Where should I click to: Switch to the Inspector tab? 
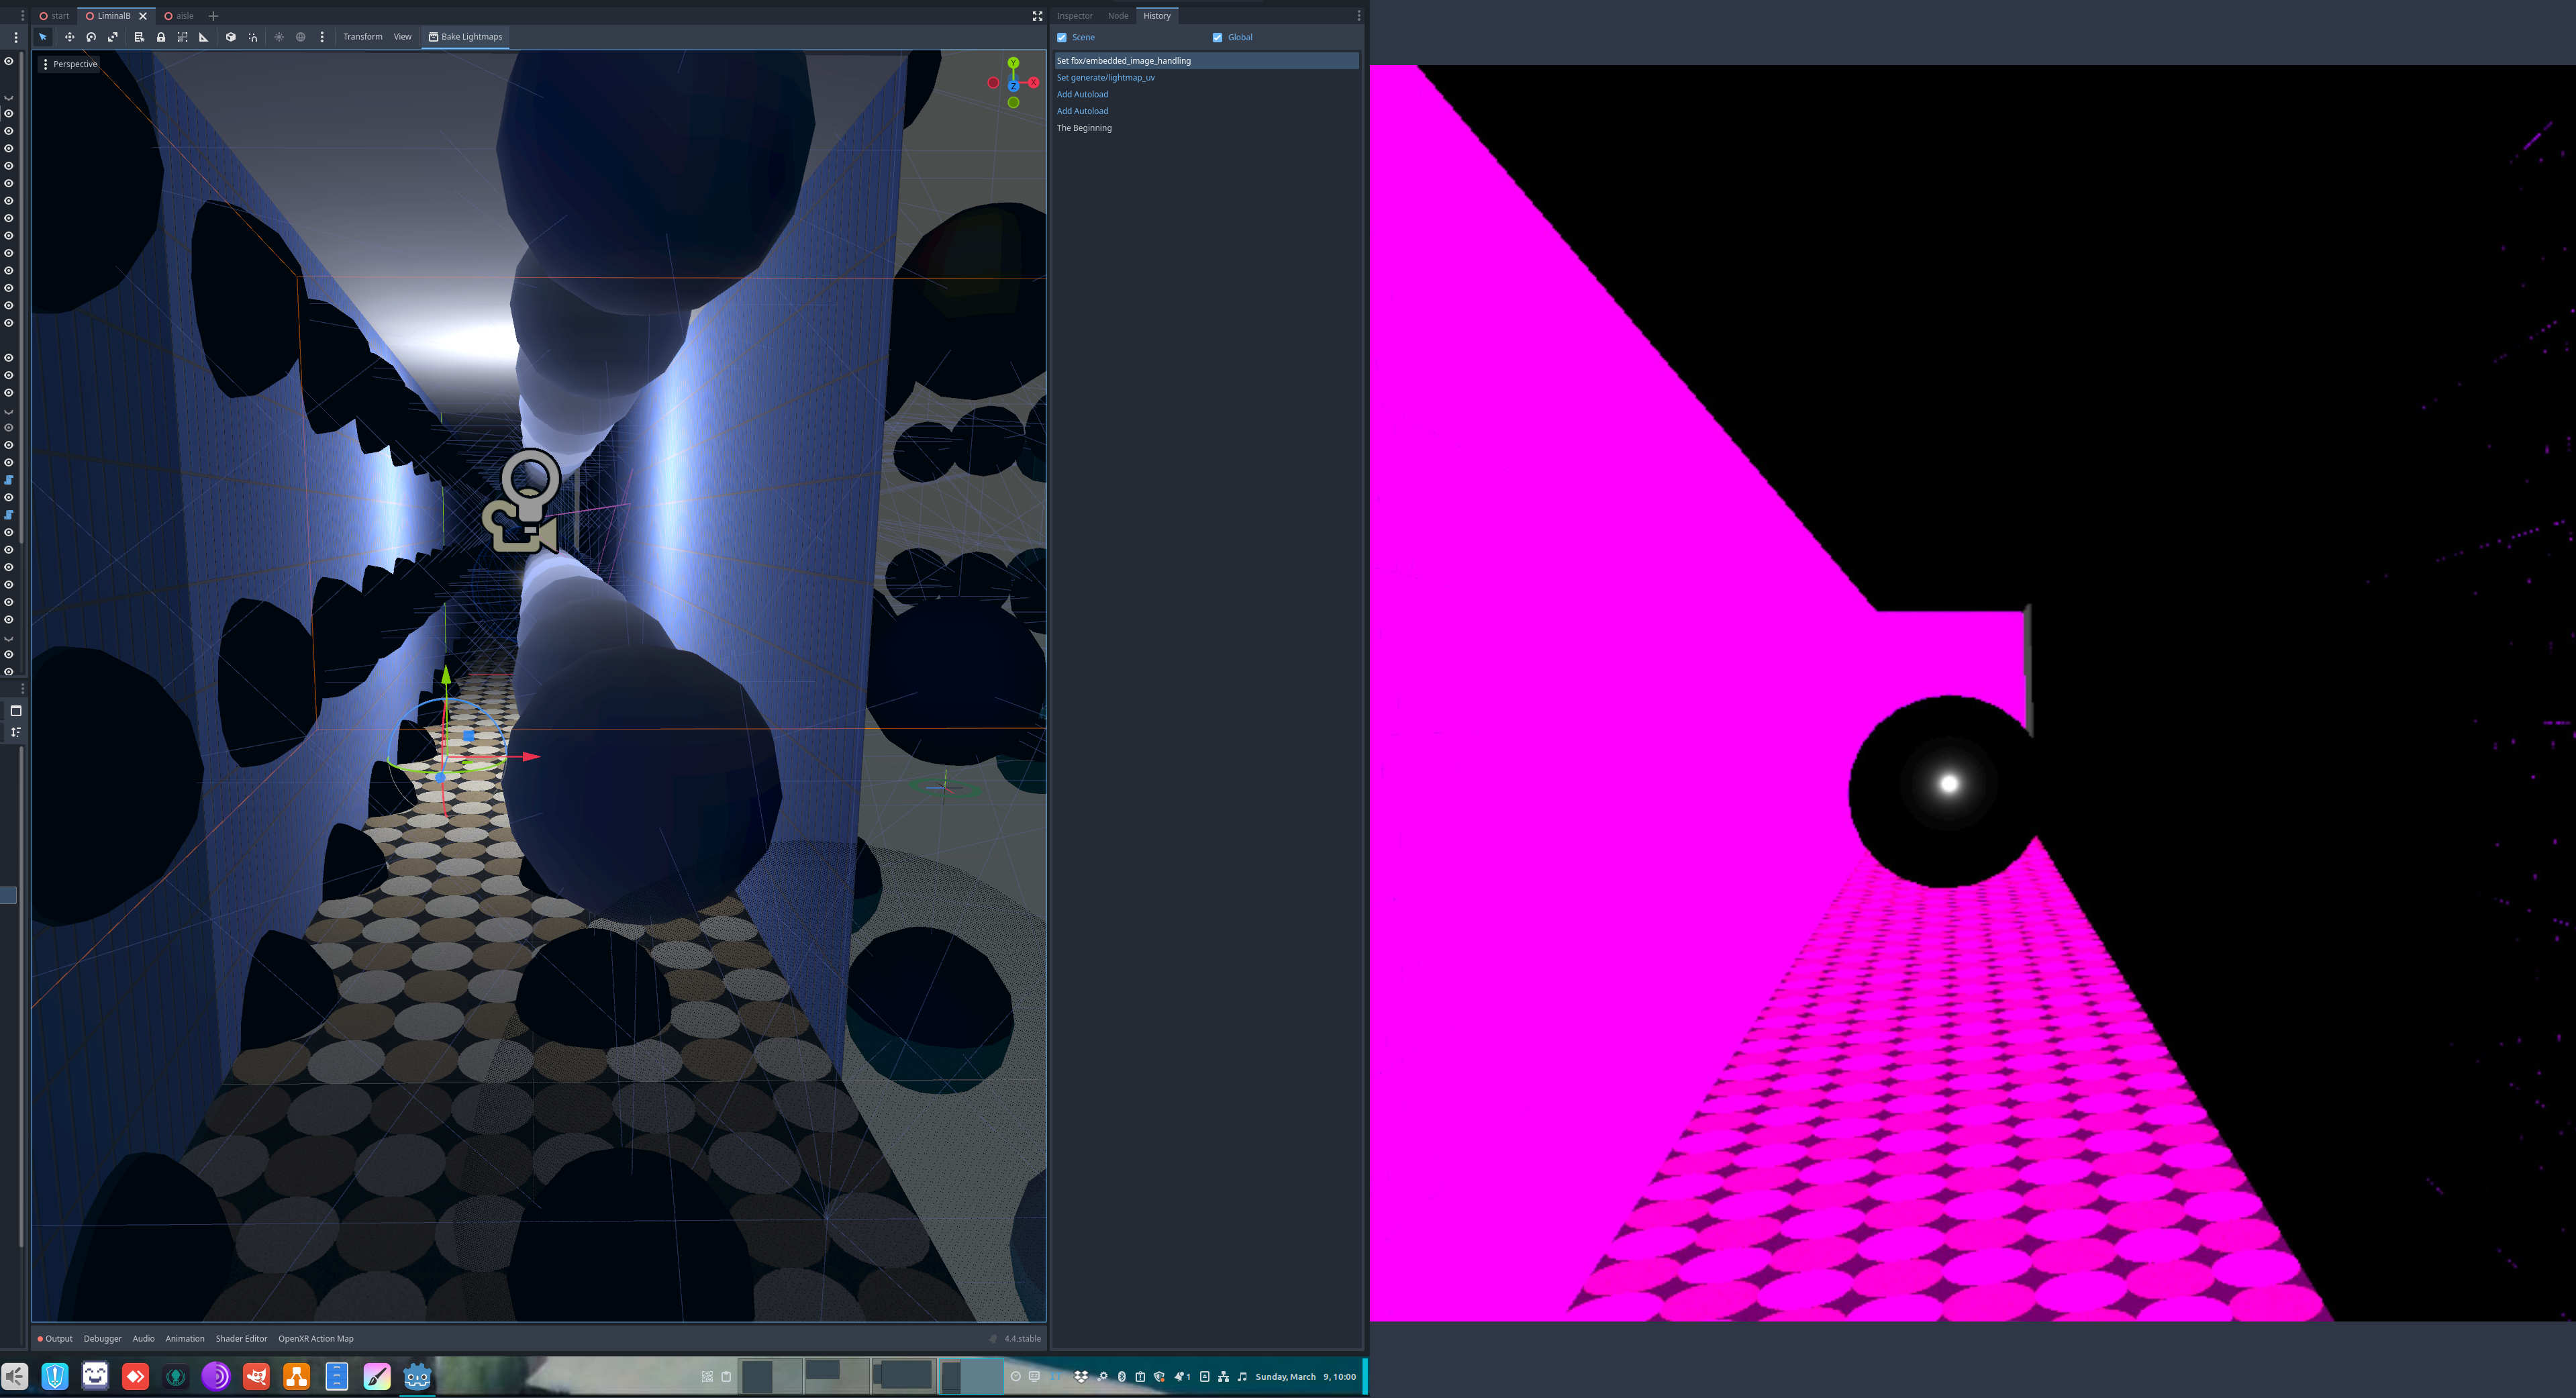pos(1074,16)
